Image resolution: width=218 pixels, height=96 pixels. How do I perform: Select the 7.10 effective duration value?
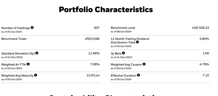pos(206,75)
